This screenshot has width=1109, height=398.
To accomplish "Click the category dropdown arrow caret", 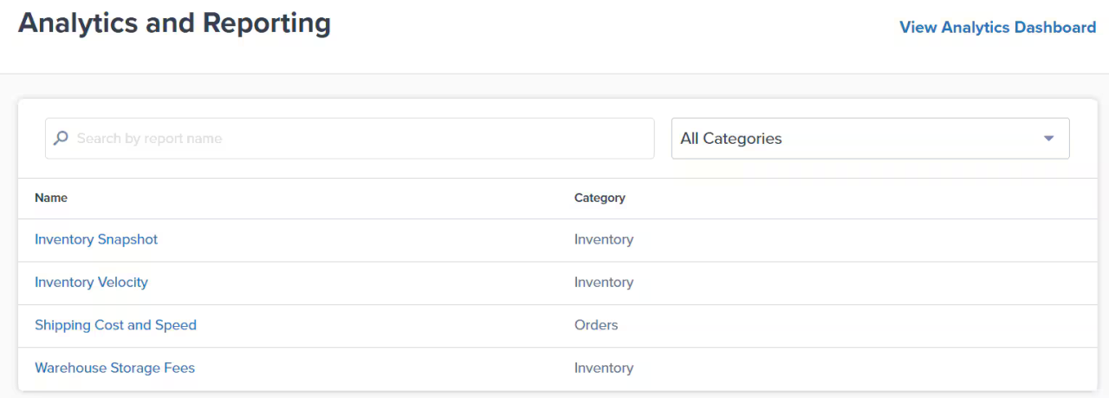I will 1048,139.
